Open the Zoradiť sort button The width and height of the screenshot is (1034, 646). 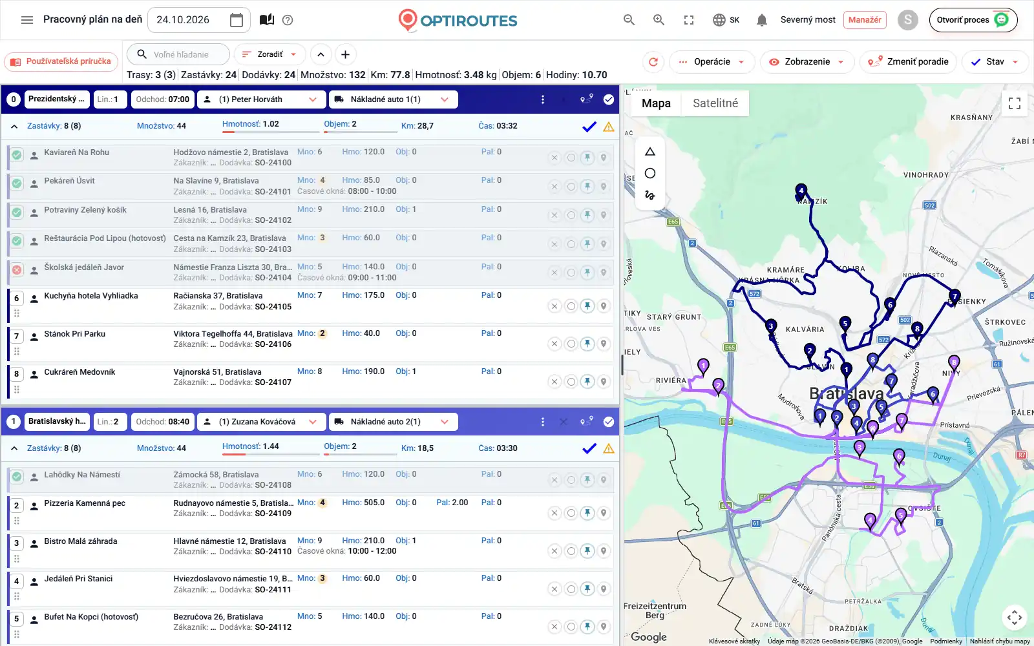[269, 54]
